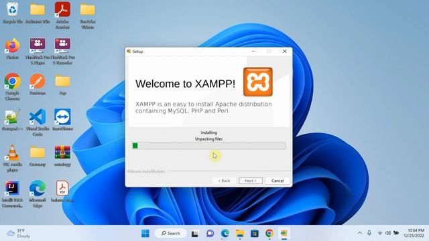Select the PDF file on desktop
The width and height of the screenshot is (429, 241).
click(62, 191)
